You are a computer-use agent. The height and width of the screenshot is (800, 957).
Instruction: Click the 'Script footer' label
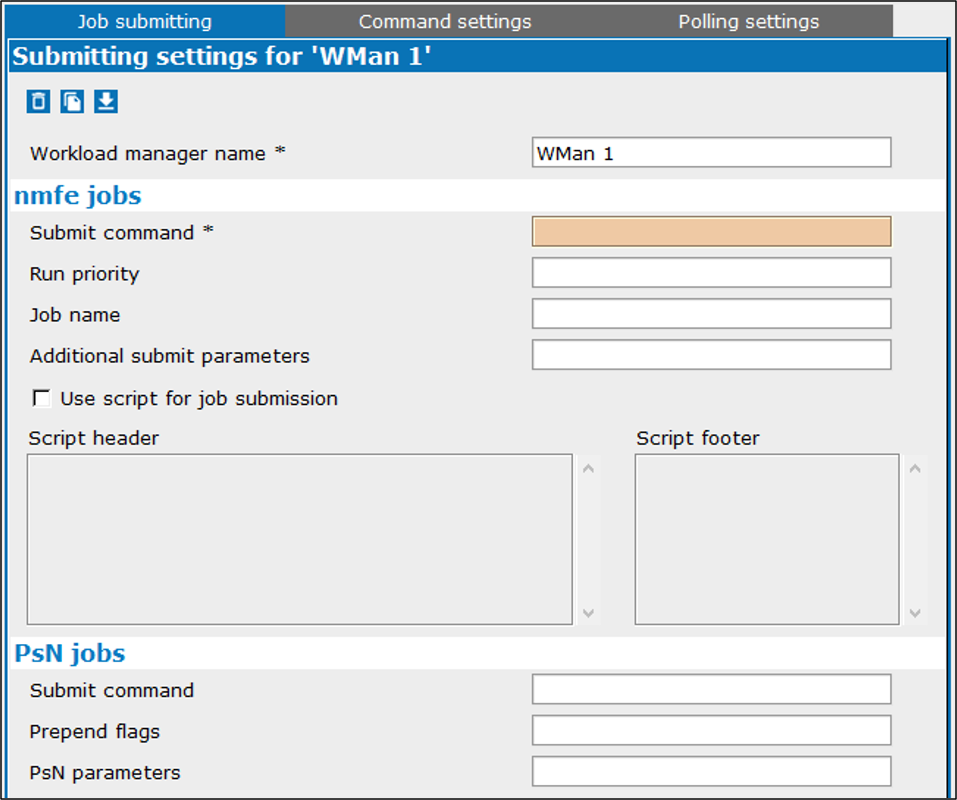[698, 438]
